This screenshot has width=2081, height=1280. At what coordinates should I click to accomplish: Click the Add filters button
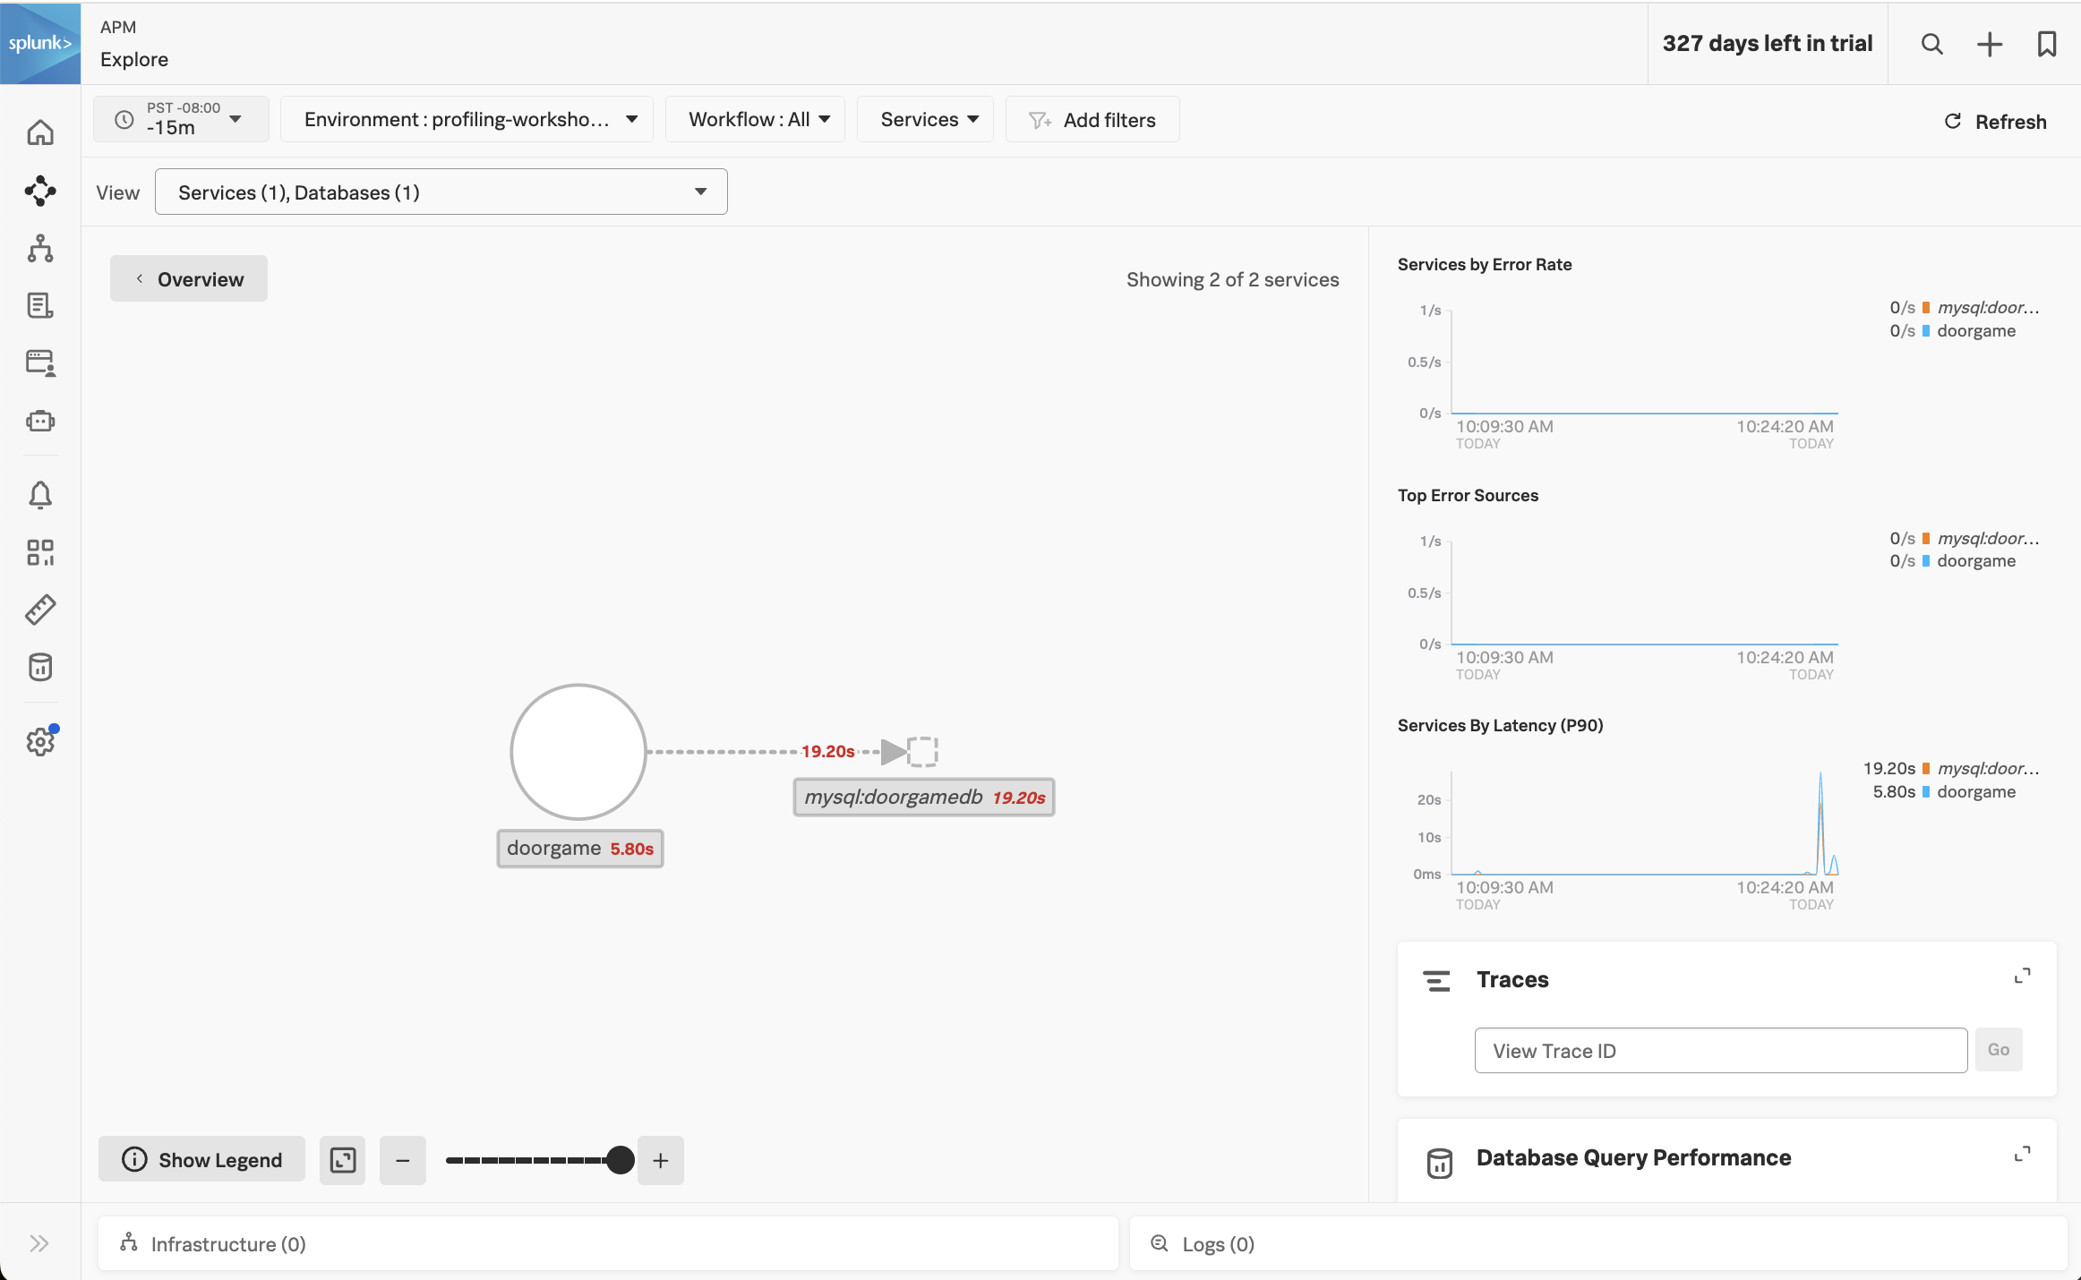(1094, 119)
